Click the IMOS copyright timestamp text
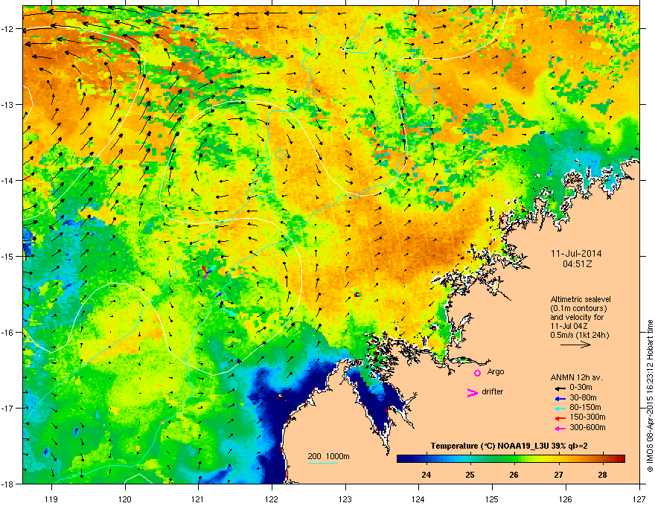Viewport: 655px width, 506px height. [x=650, y=396]
